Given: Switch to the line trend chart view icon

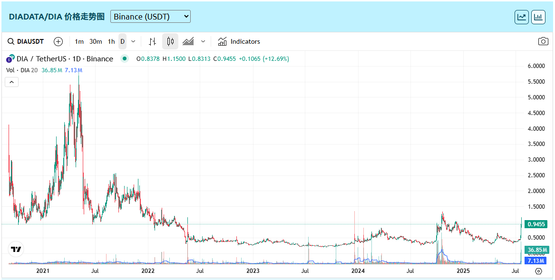Looking at the screenshot, I should 522,17.
